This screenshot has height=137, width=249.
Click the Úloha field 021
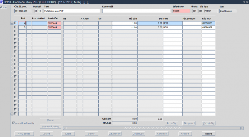point(194,11)
